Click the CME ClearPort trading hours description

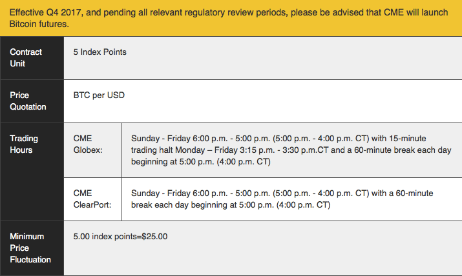click(x=282, y=199)
